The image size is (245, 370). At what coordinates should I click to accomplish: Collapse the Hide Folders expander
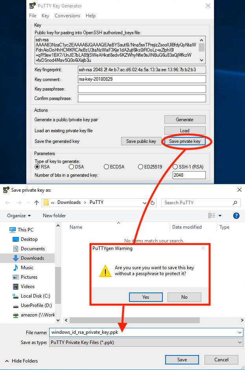pos(22,361)
